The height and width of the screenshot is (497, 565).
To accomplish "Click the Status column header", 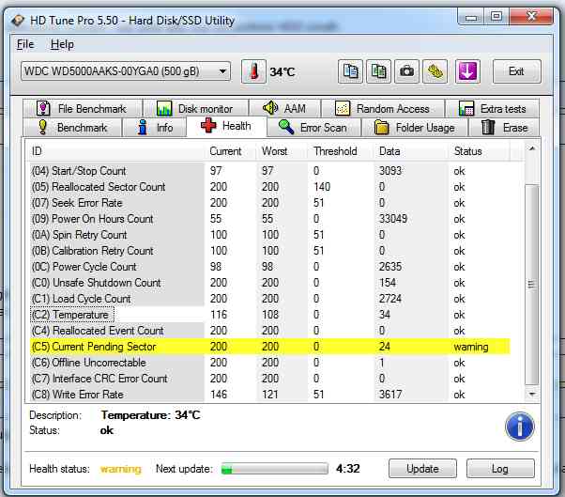I will coord(480,151).
